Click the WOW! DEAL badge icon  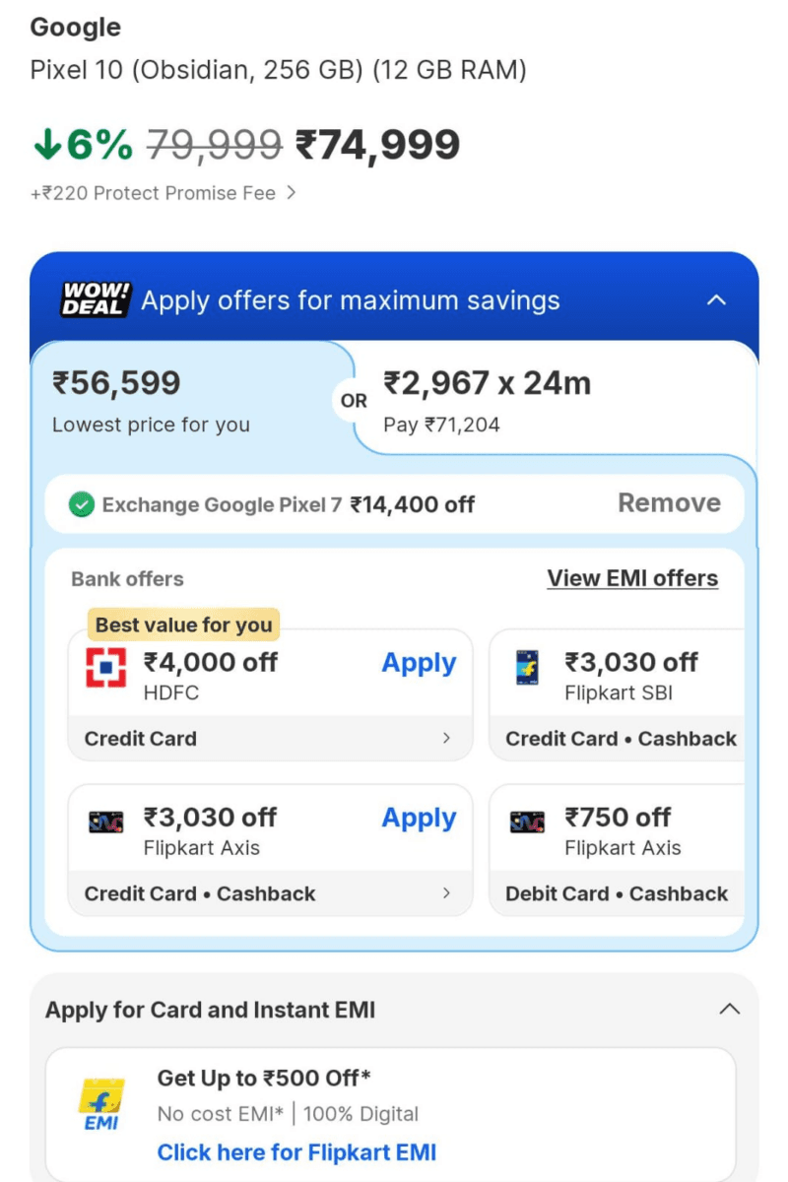tap(98, 298)
